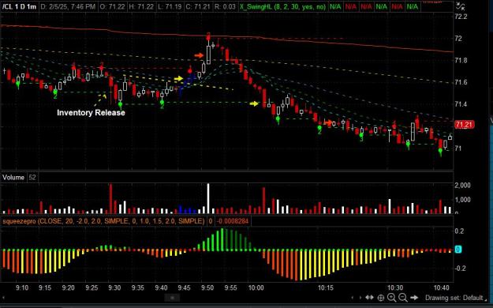Click the red 71.21 last price bubble
The image size is (493, 308).
(464, 125)
